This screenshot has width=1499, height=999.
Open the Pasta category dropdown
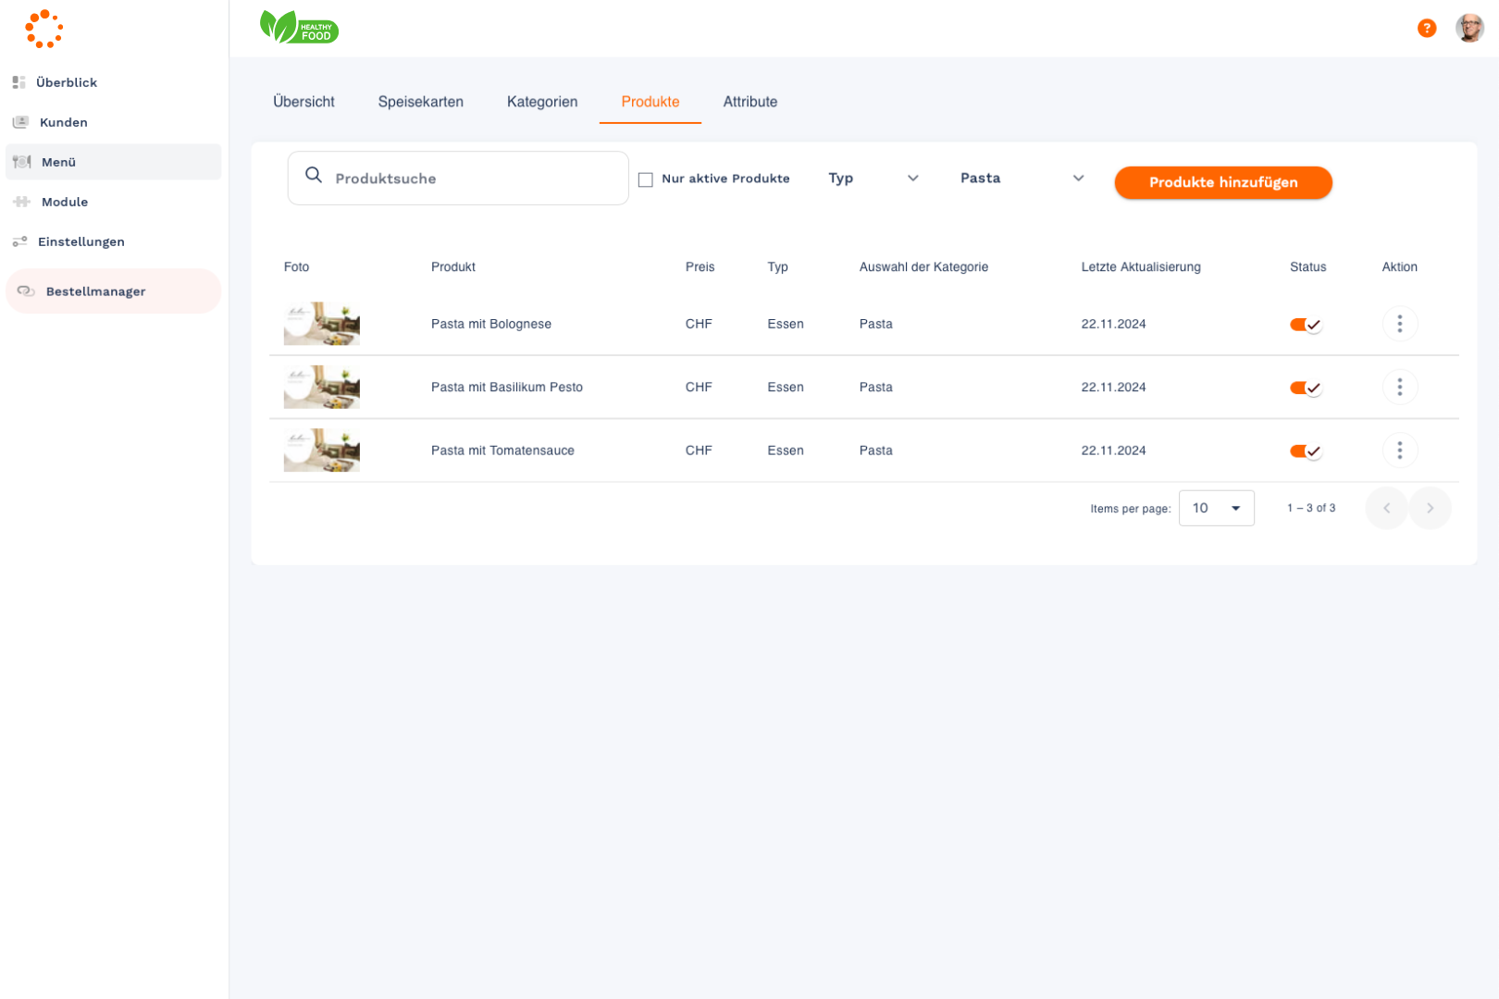tap(1021, 179)
